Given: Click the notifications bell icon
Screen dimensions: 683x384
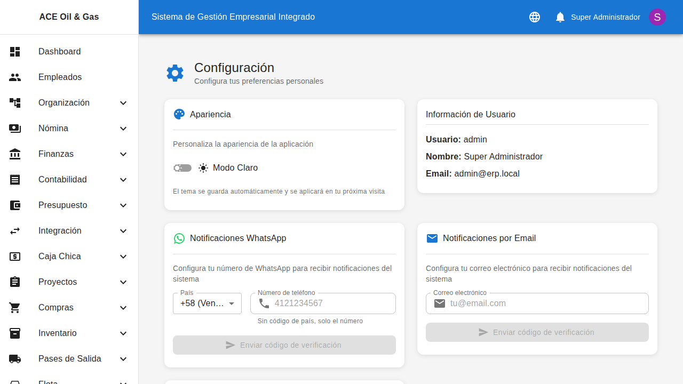Looking at the screenshot, I should coord(560,17).
